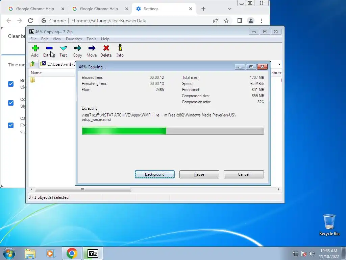Open the Favorites menu in 7-Zip
The image size is (346, 260).
(x=74, y=39)
